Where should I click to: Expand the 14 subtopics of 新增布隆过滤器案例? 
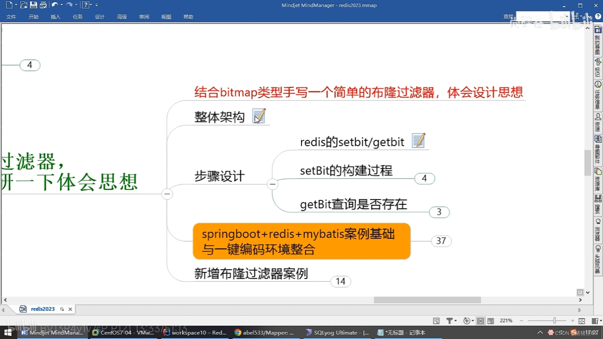341,281
